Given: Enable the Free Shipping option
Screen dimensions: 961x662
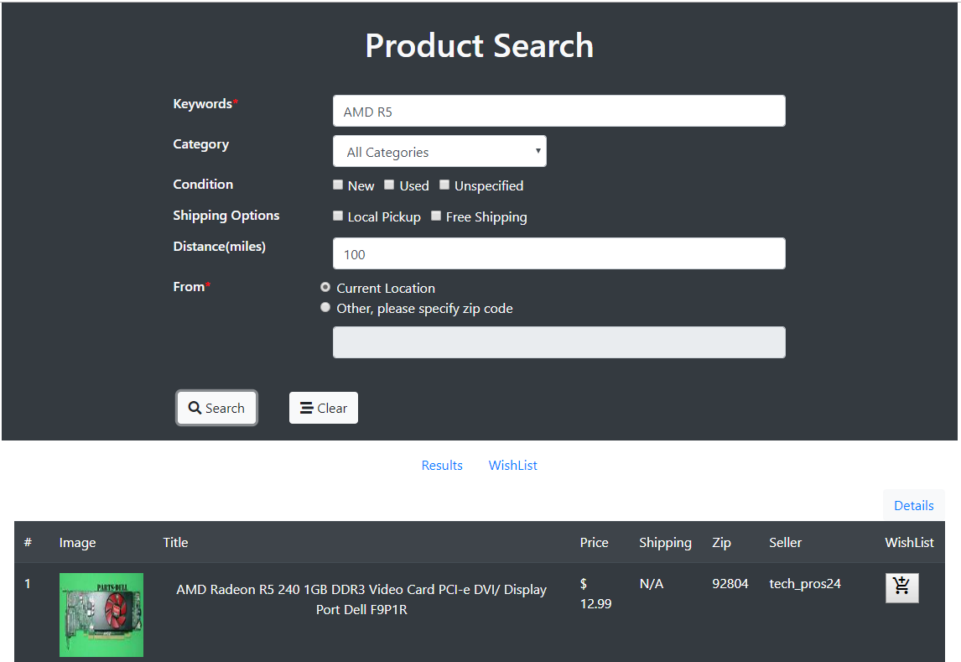Looking at the screenshot, I should pos(436,216).
